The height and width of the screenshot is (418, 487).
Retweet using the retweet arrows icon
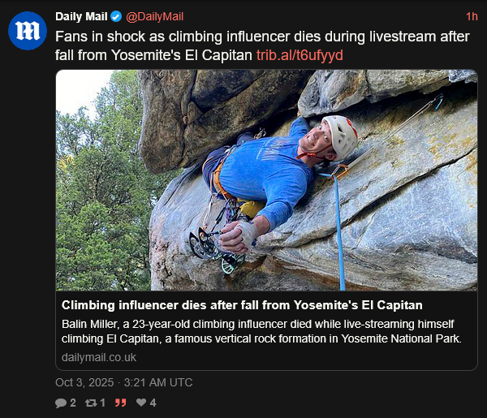(x=91, y=403)
